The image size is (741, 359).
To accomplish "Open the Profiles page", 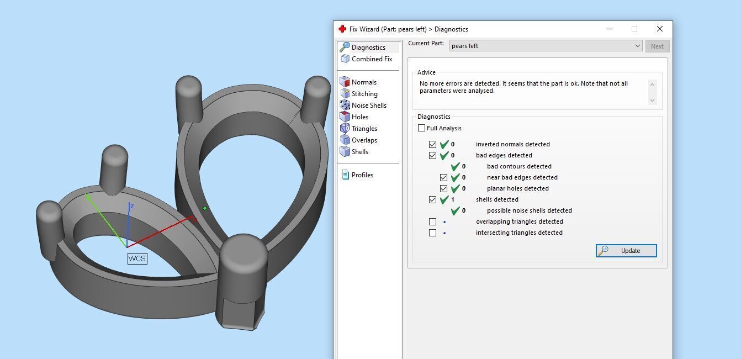I will 362,175.
